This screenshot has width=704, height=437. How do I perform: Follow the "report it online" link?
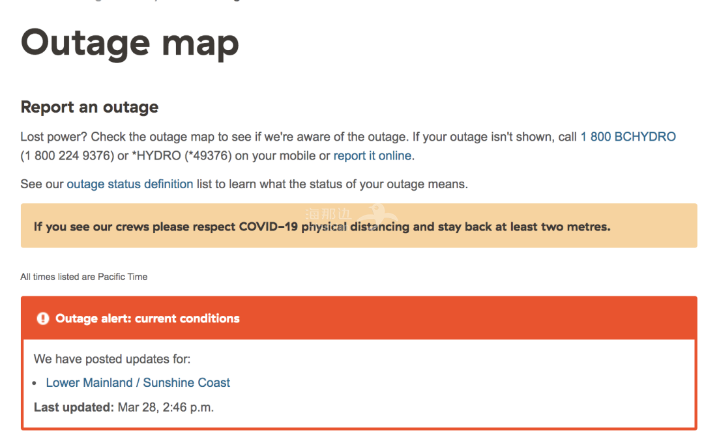tap(372, 156)
